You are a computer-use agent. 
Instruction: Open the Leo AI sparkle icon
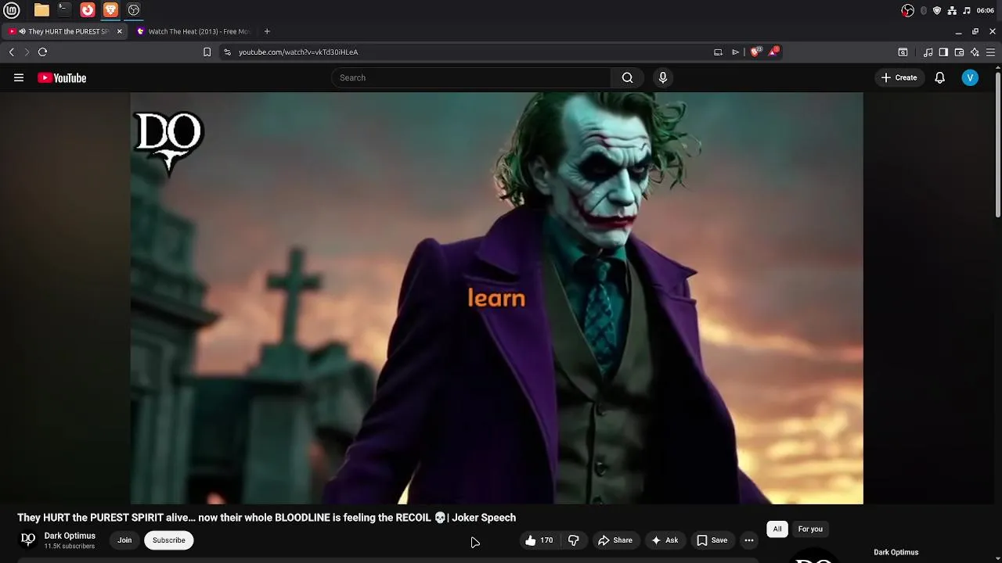(x=975, y=52)
